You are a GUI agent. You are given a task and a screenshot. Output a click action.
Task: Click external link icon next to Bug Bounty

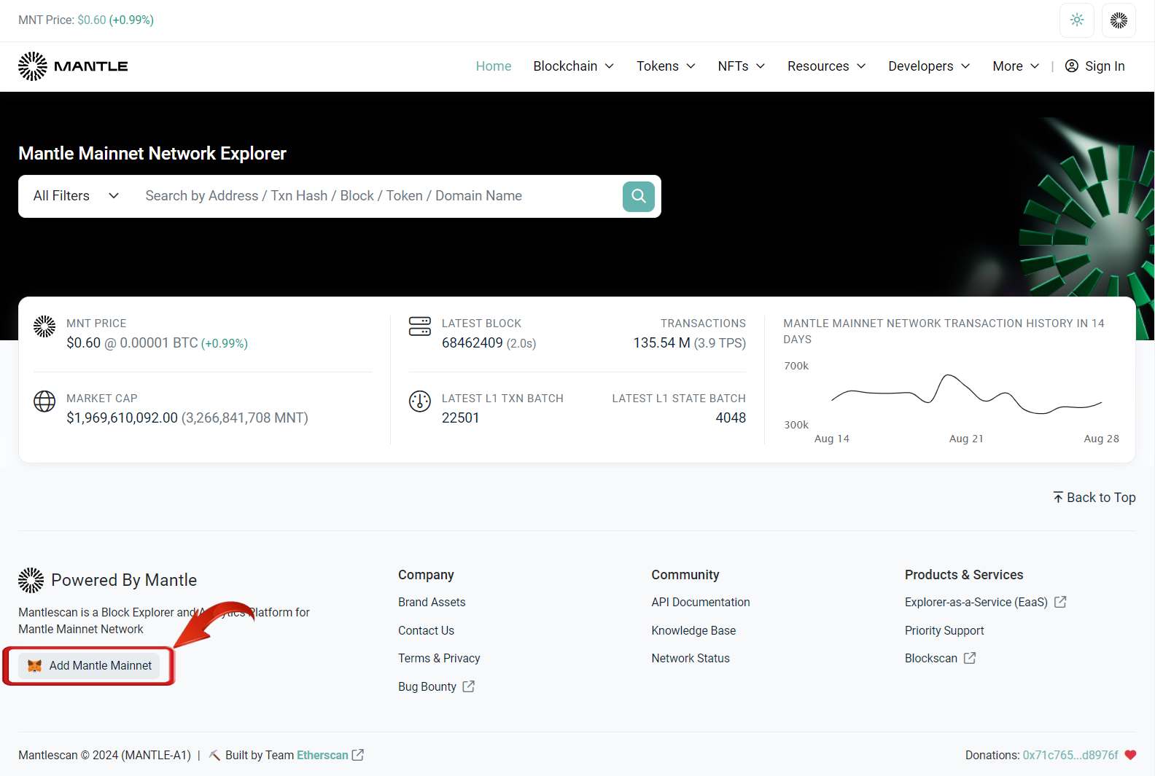pyautogui.click(x=469, y=686)
